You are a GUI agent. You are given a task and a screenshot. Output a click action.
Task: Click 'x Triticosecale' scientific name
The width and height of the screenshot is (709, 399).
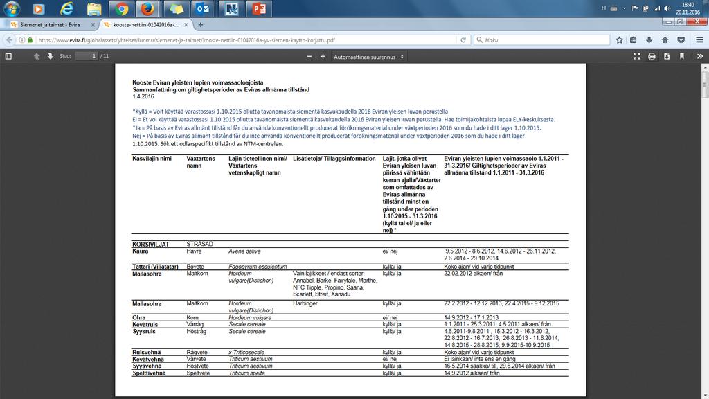pos(246,352)
